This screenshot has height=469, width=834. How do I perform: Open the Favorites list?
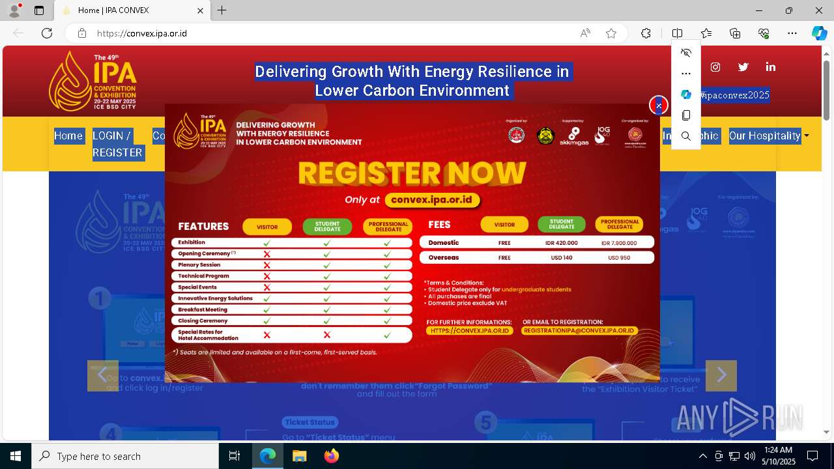tap(706, 33)
